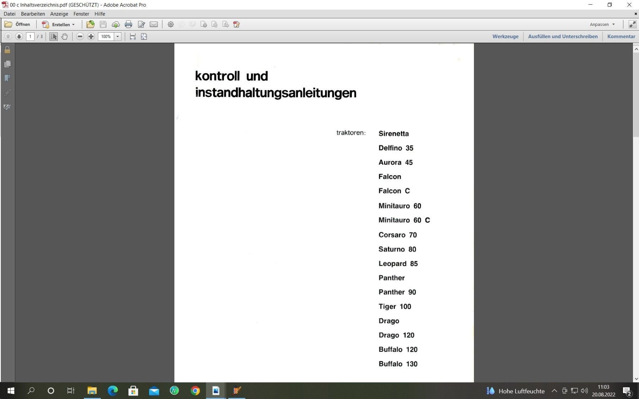Open the Anzeige menu
Viewport: 639px width, 399px height.
pyautogui.click(x=59, y=14)
